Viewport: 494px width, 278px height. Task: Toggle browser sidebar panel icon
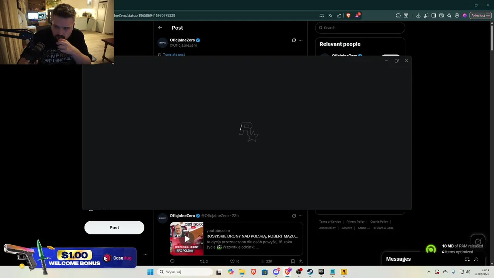point(434,15)
